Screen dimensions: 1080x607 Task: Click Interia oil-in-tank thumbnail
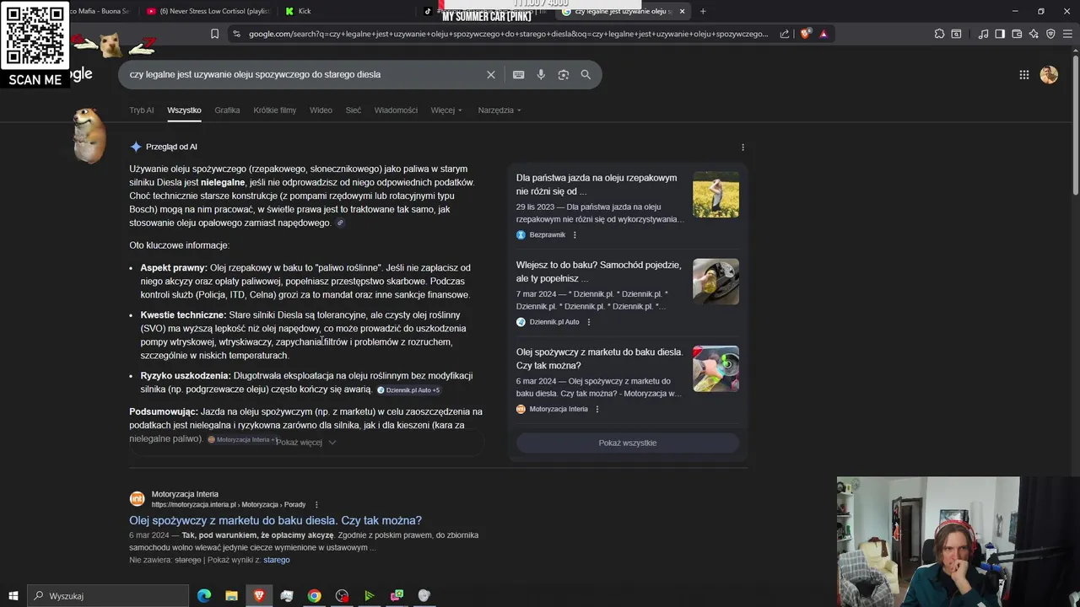(715, 368)
